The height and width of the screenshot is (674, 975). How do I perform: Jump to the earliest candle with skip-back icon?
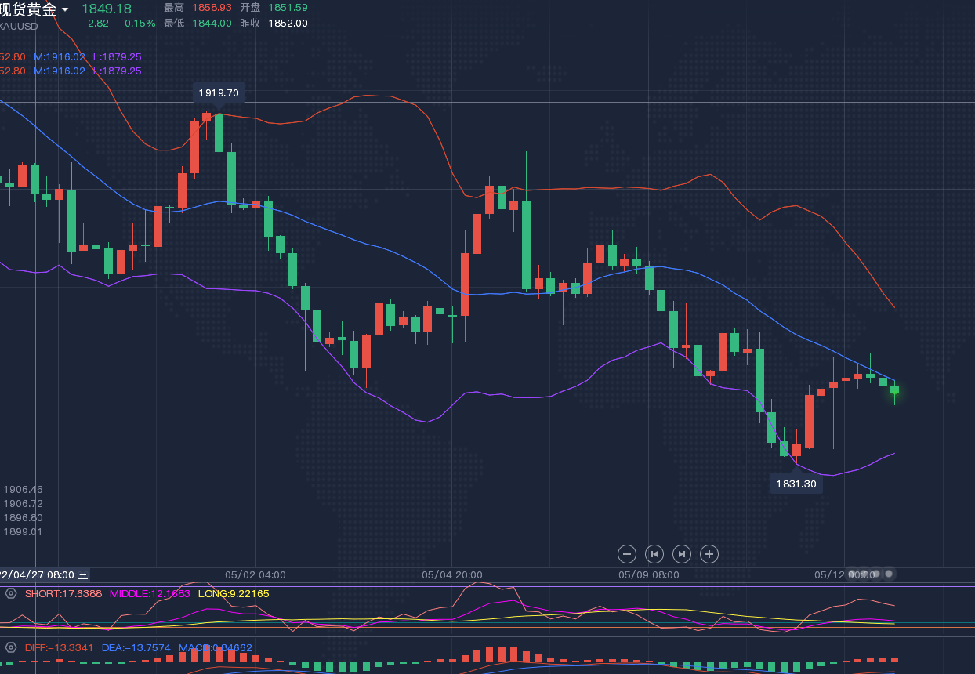coord(654,554)
